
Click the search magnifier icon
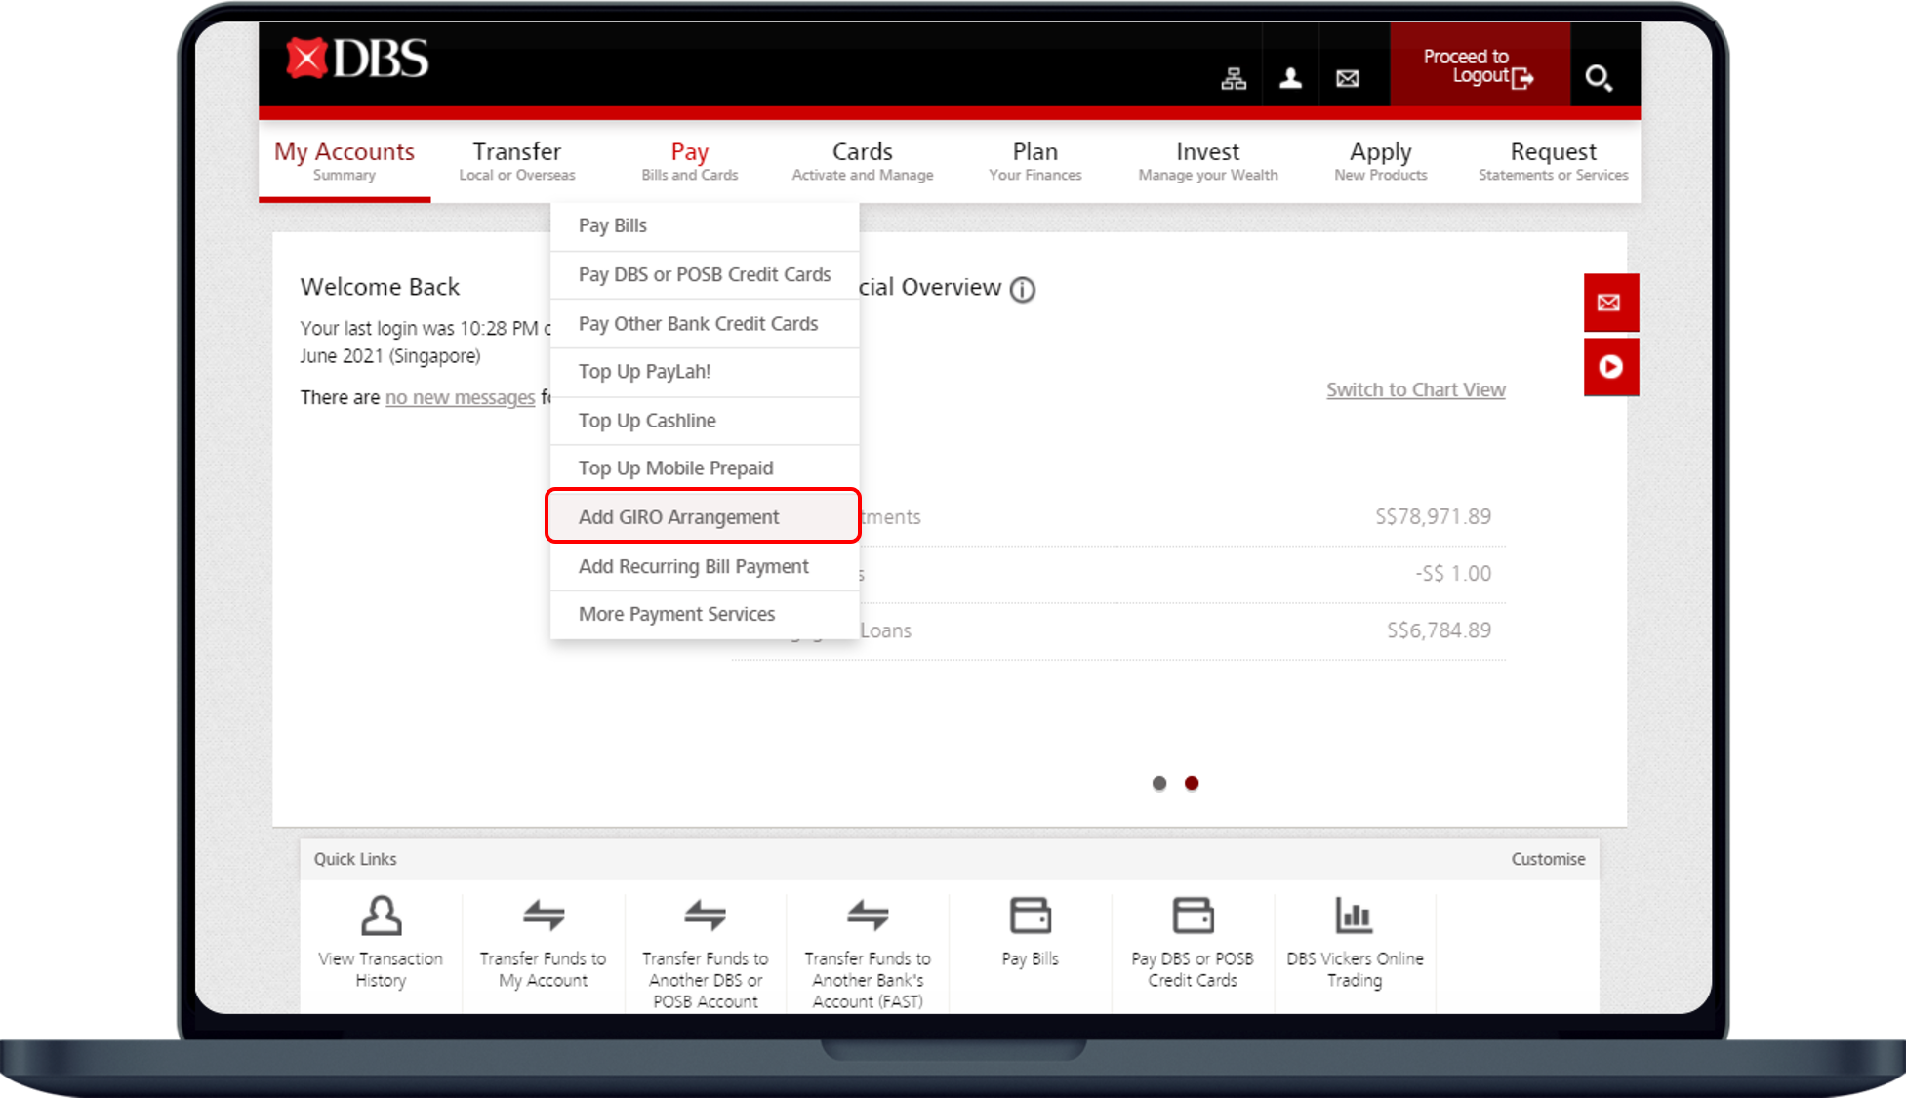pyautogui.click(x=1598, y=77)
